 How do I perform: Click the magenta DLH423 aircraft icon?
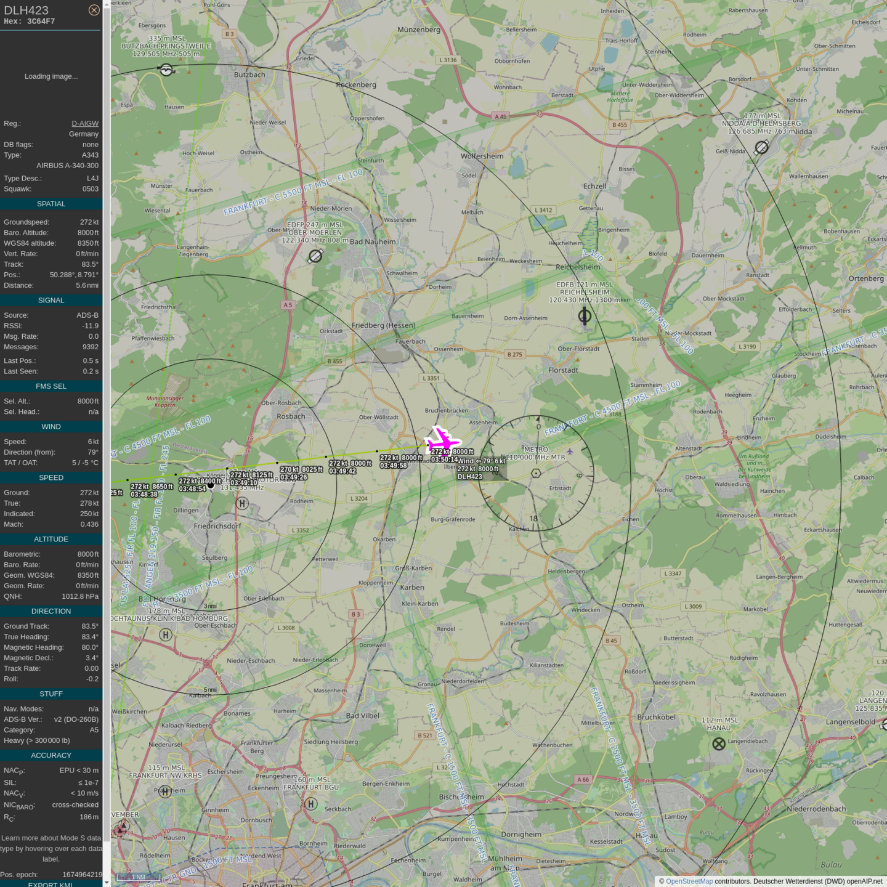click(x=442, y=441)
